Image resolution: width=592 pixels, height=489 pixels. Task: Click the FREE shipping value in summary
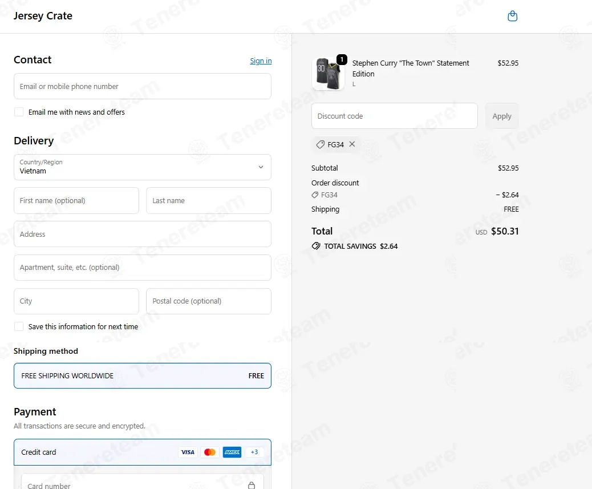pos(511,209)
